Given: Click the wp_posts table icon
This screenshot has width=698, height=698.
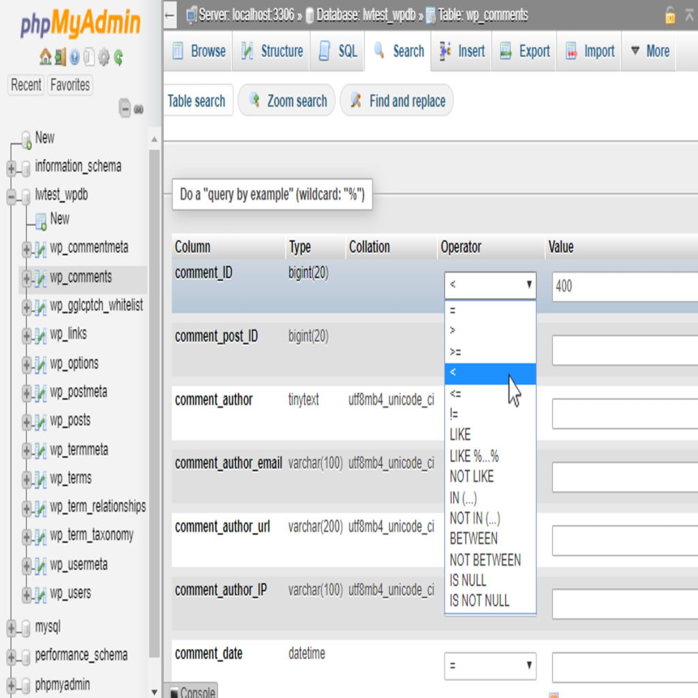Looking at the screenshot, I should tap(40, 421).
